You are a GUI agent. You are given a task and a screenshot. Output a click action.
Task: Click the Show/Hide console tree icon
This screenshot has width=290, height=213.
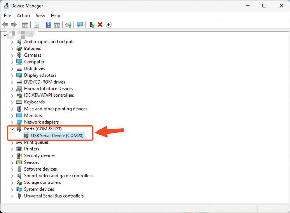click(x=25, y=25)
